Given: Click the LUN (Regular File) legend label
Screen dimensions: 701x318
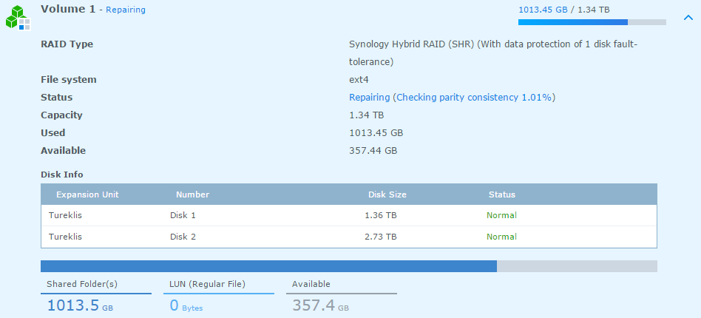Looking at the screenshot, I should 208,284.
